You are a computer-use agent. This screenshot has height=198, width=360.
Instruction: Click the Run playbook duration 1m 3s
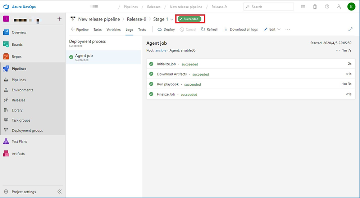tap(347, 84)
